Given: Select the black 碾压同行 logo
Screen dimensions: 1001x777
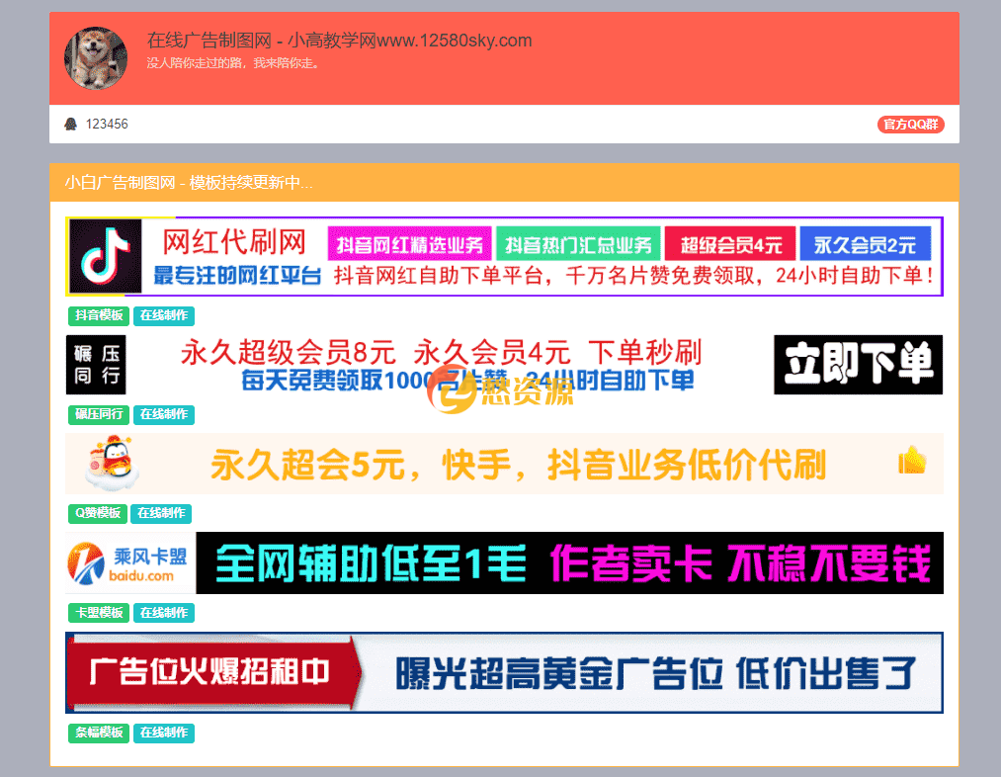Looking at the screenshot, I should 96,365.
